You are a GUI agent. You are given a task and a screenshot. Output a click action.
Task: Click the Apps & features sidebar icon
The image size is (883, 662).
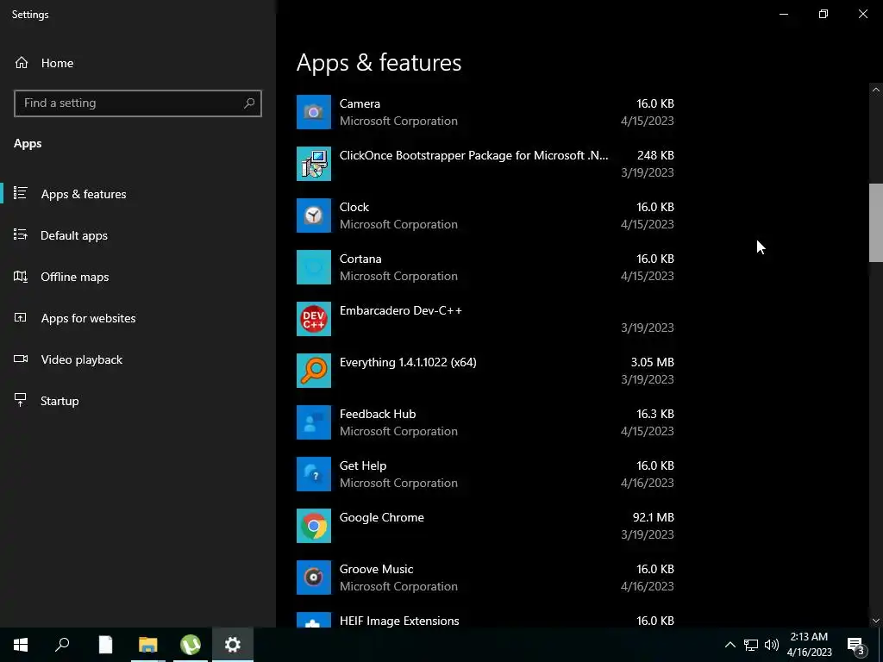(21, 193)
